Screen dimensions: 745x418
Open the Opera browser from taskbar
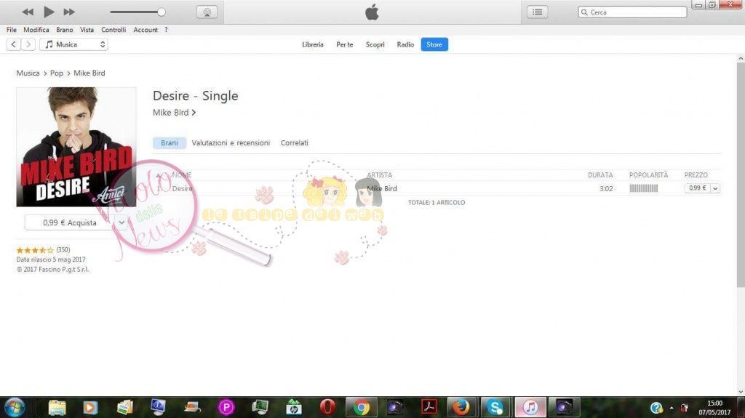327,408
